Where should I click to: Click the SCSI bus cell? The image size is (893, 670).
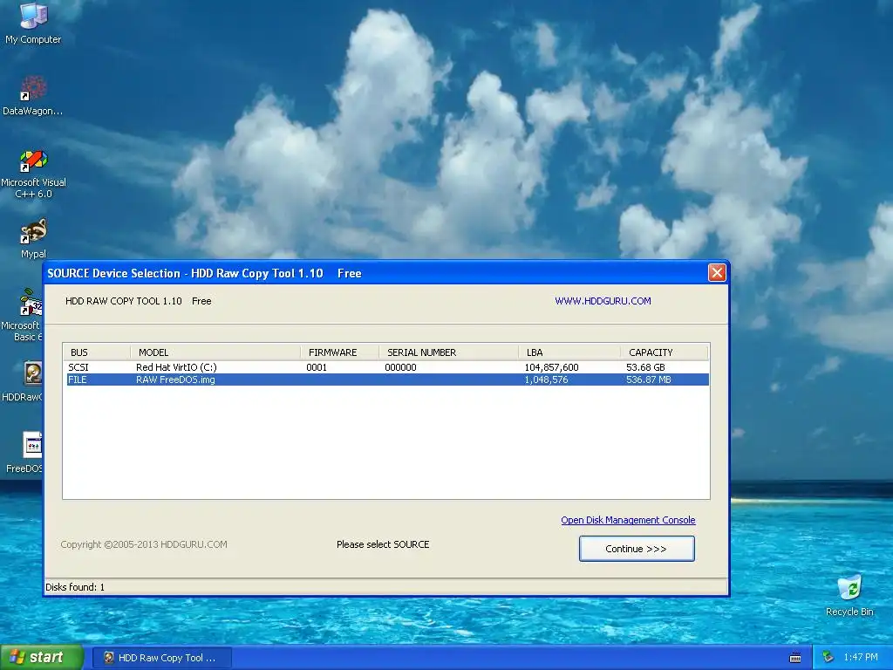click(x=78, y=367)
